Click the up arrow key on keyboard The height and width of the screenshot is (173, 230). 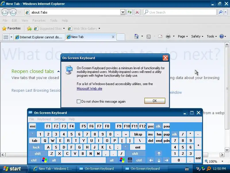159,154
